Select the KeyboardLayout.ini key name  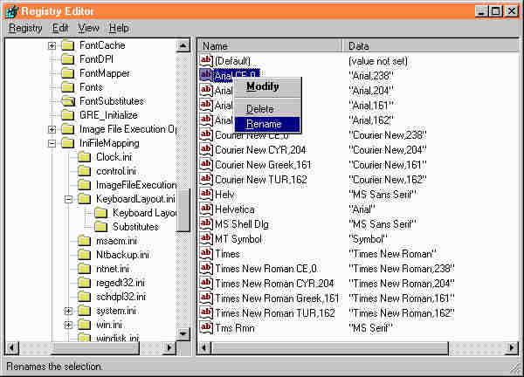pyautogui.click(x=135, y=199)
